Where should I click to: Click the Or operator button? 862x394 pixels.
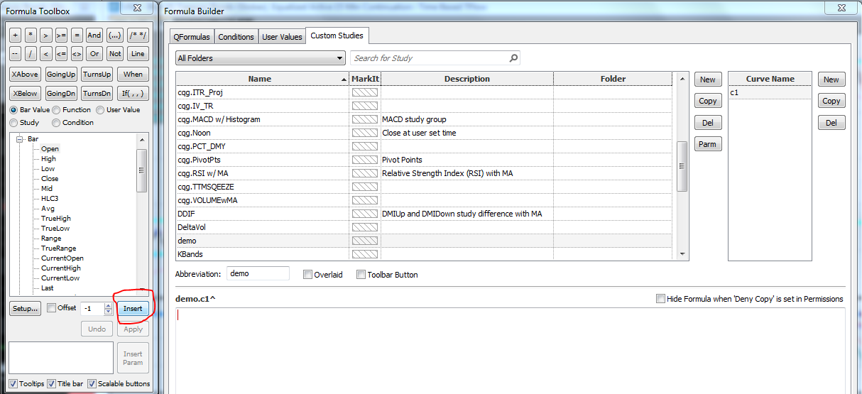click(x=94, y=53)
